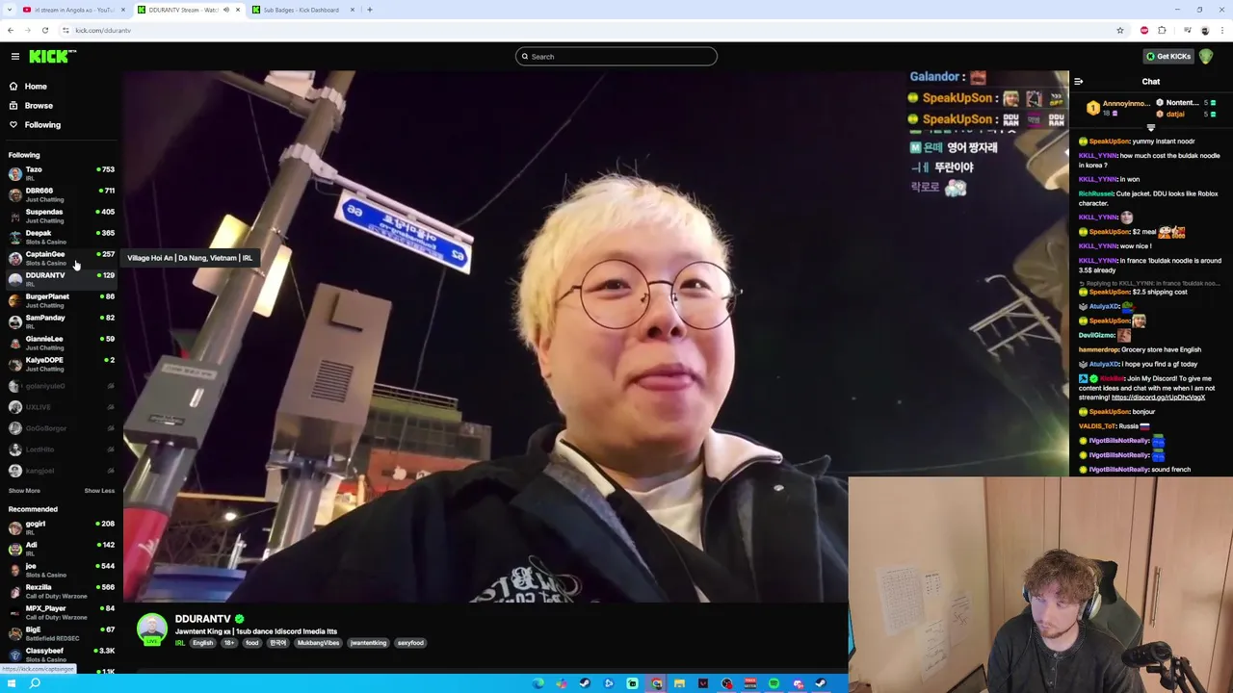Screen dimensions: 1233x693
Task: Open the media control icon in toolbar
Action: (x=1187, y=31)
